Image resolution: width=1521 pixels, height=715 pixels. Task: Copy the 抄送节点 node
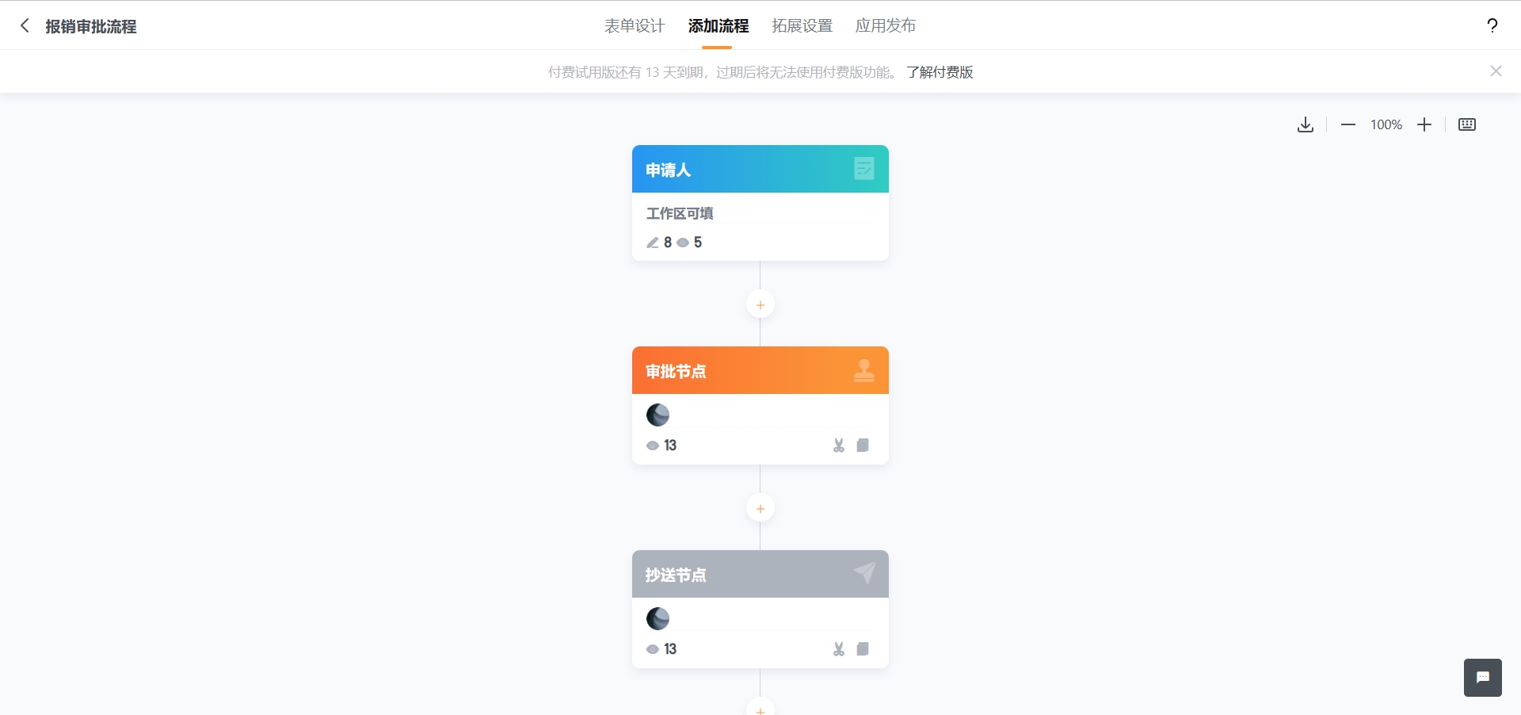[x=863, y=649]
